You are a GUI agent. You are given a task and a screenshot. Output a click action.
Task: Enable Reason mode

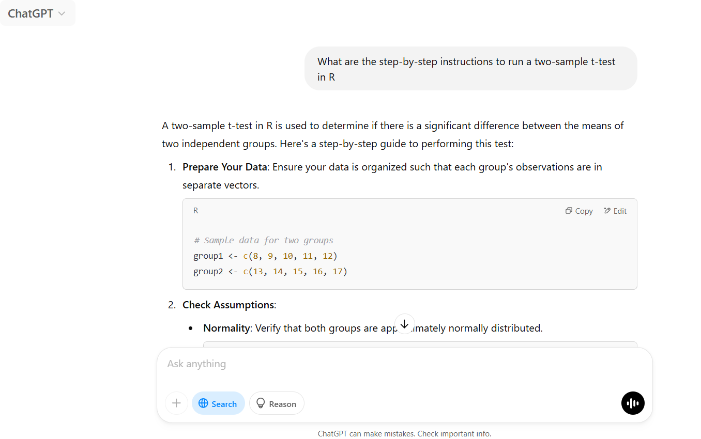pyautogui.click(x=277, y=403)
